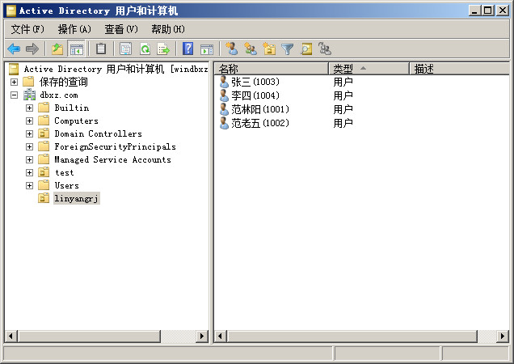The image size is (514, 364).
Task: Select user 李四 (1004)
Action: pyautogui.click(x=255, y=95)
